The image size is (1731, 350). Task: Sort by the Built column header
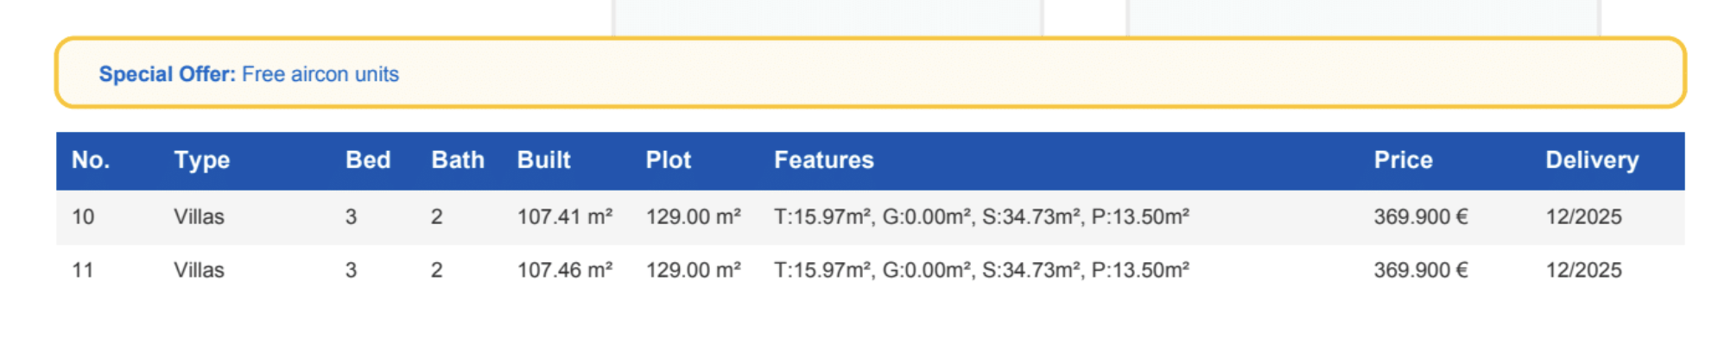click(x=544, y=160)
